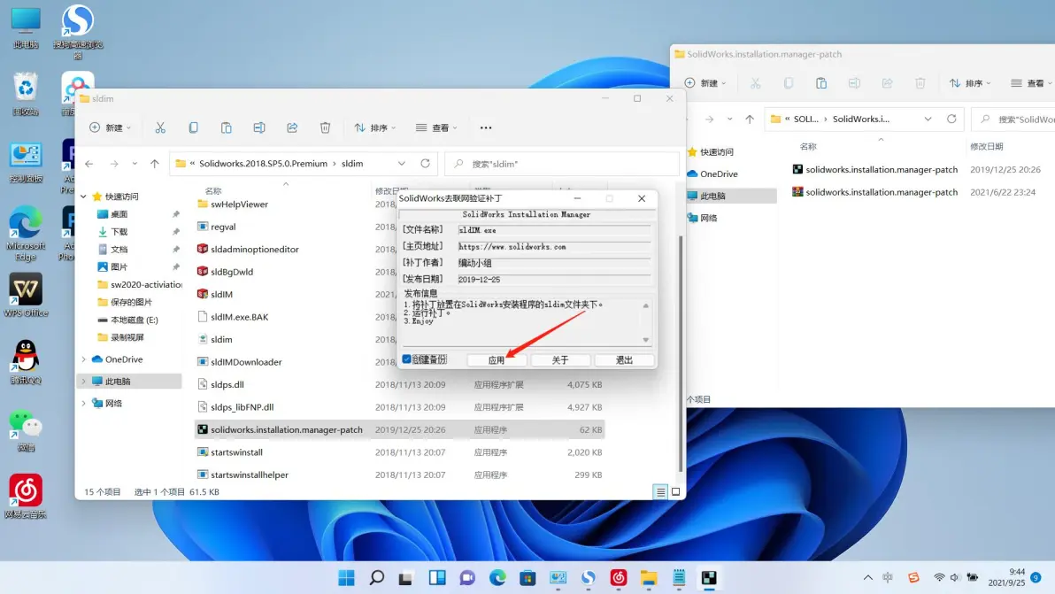Select 快速访问 in patch folder window sidebar
The width and height of the screenshot is (1055, 594).
[x=717, y=152]
